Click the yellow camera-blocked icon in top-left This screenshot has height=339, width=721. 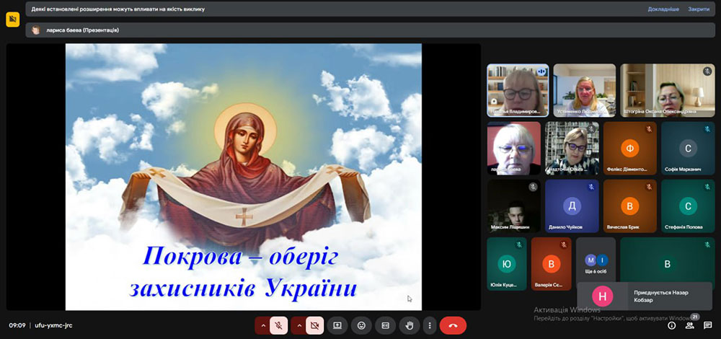point(12,20)
